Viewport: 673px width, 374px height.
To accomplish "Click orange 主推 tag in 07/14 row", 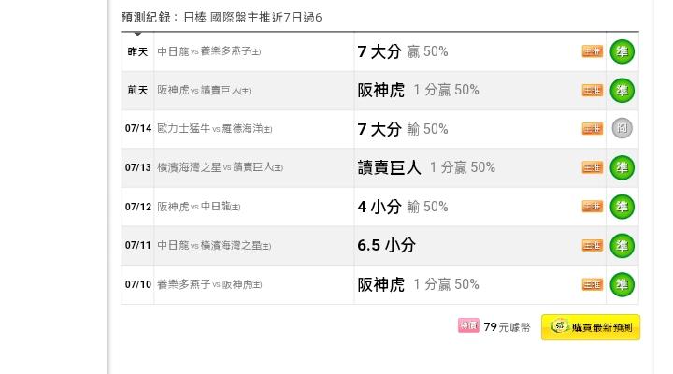I will (x=593, y=128).
